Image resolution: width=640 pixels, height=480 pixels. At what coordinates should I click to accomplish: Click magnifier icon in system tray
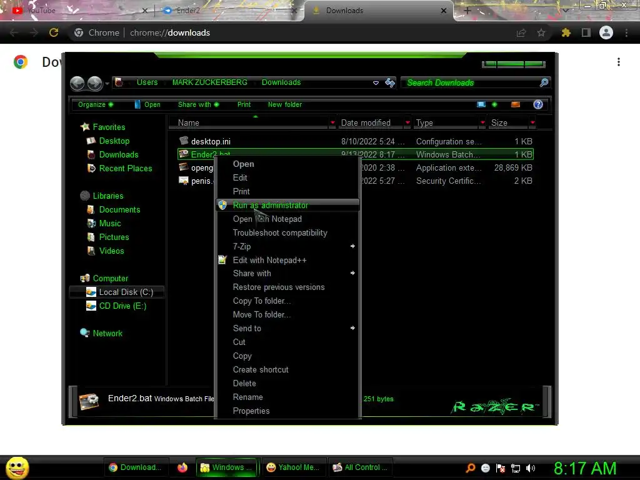470,468
